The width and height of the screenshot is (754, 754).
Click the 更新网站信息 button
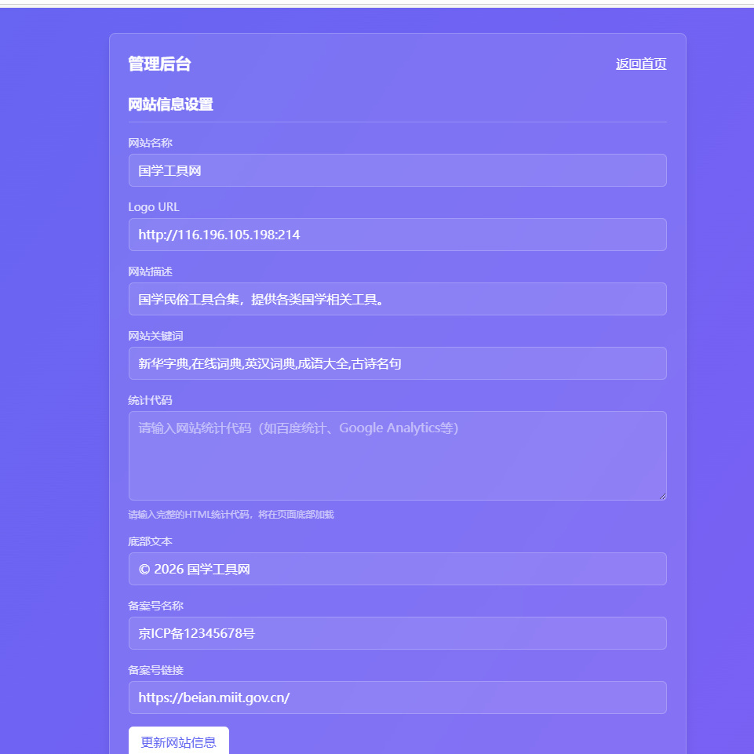pos(178,741)
